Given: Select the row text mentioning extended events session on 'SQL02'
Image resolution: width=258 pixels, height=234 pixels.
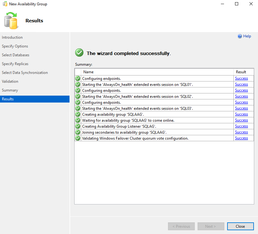Looking at the screenshot, I should click(x=137, y=97).
